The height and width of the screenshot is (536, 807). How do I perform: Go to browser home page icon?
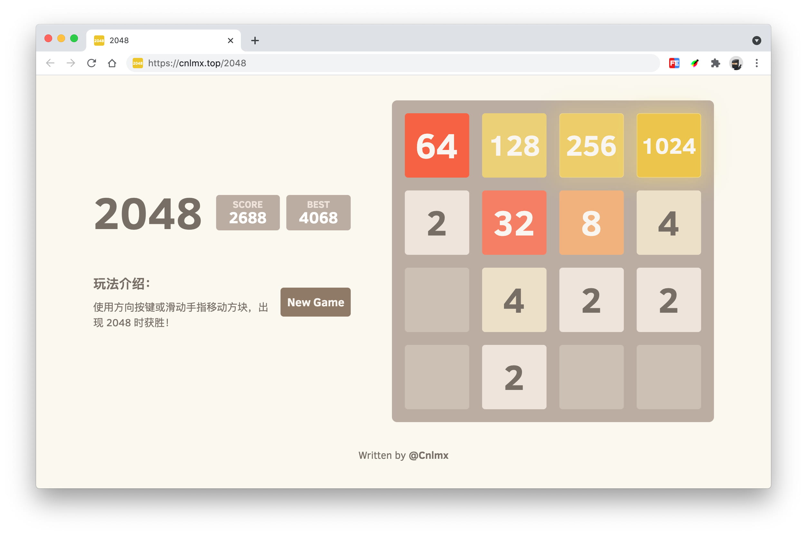pos(112,63)
